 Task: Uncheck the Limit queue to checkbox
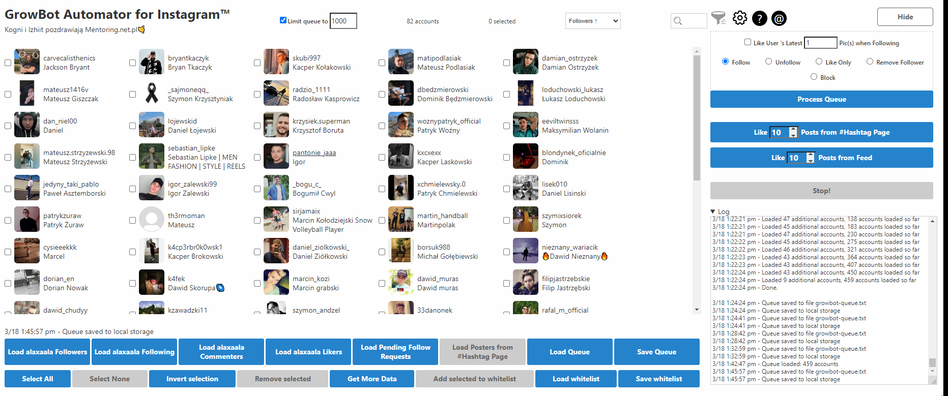pos(283,20)
